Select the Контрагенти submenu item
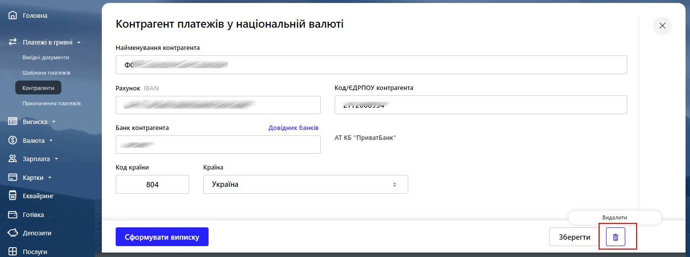This screenshot has width=690, height=257. coord(38,88)
